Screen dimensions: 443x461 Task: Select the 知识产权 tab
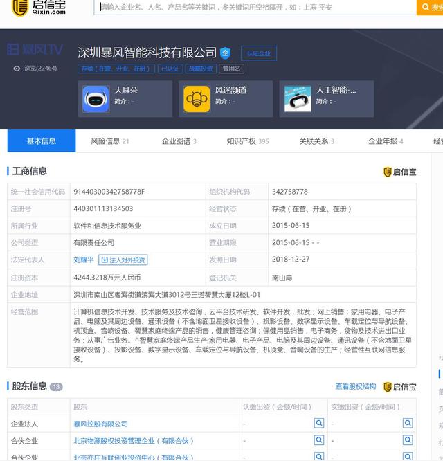tap(247, 141)
